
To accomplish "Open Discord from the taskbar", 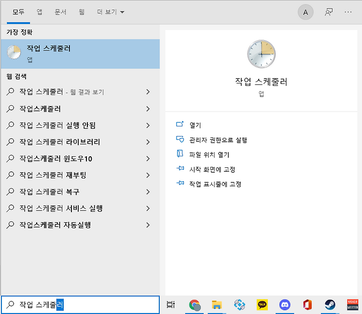I will point(285,305).
